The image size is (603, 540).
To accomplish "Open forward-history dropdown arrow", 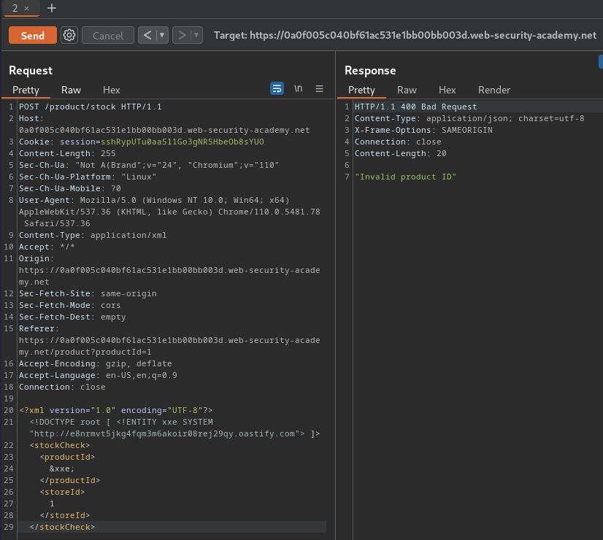I will (x=196, y=35).
